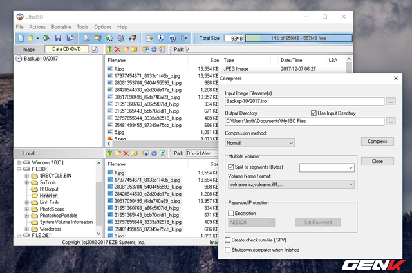
Task: Click the Add files toolbar icon
Action: pos(149,39)
